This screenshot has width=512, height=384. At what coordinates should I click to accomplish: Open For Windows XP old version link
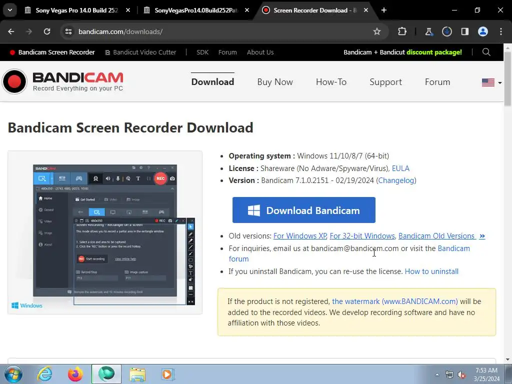(300, 236)
